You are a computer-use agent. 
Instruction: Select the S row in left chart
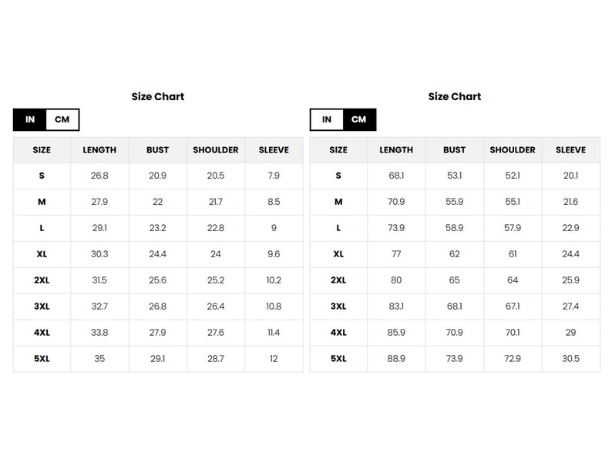(x=158, y=176)
